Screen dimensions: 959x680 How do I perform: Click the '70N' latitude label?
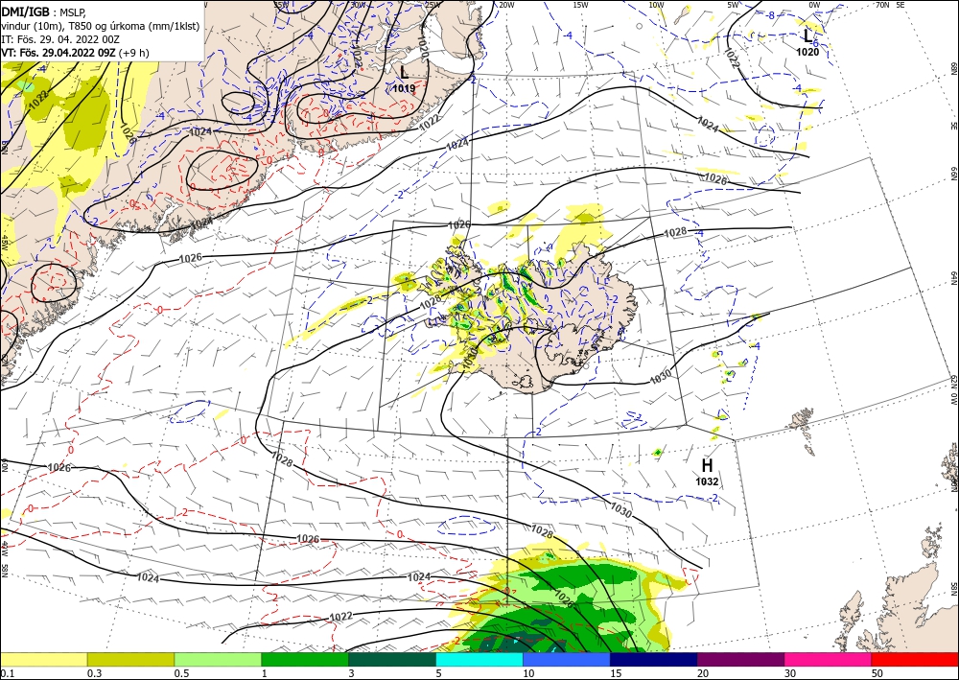[882, 5]
